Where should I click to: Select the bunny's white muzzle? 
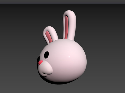[46, 69]
